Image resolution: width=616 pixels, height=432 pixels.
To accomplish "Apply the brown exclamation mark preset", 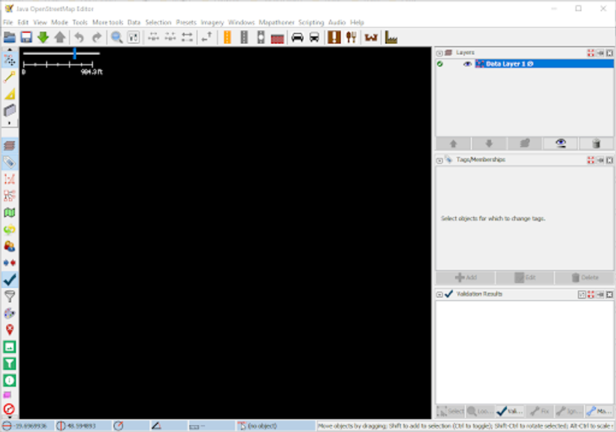I will click(334, 38).
